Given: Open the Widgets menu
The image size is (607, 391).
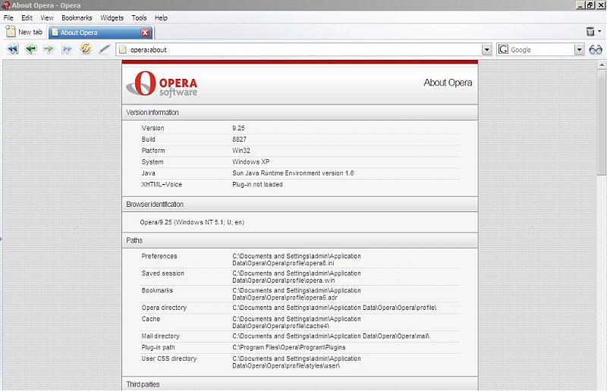Looking at the screenshot, I should point(112,17).
